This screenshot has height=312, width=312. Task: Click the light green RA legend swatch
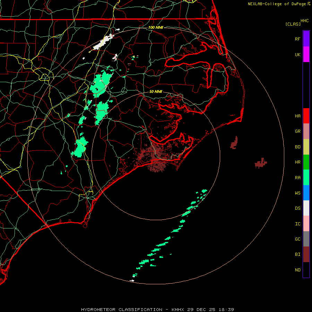[306, 177]
